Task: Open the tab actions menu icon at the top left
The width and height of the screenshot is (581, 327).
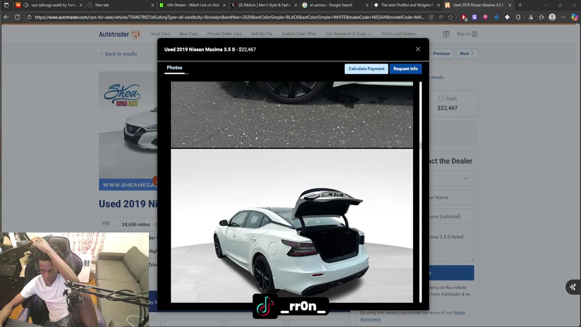Action: point(6,5)
